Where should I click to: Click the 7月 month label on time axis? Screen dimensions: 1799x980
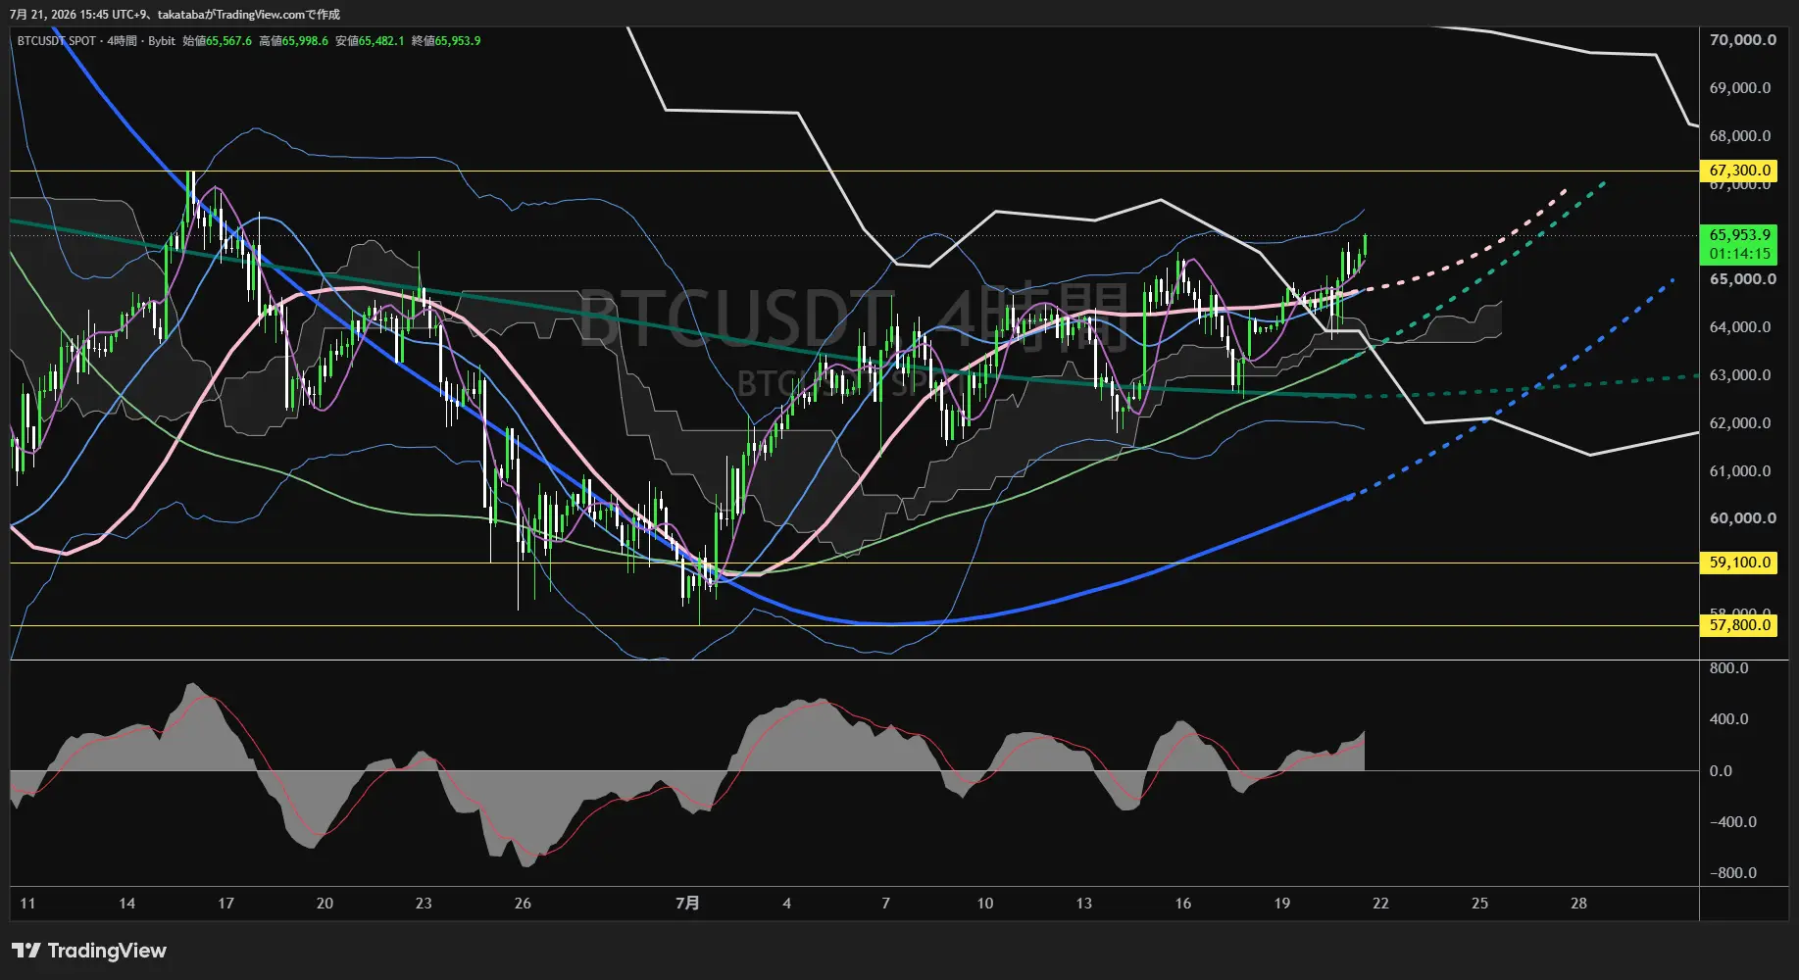pos(687,904)
